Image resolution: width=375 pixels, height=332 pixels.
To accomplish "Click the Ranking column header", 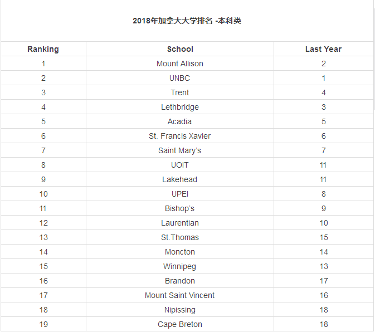I will coord(43,49).
